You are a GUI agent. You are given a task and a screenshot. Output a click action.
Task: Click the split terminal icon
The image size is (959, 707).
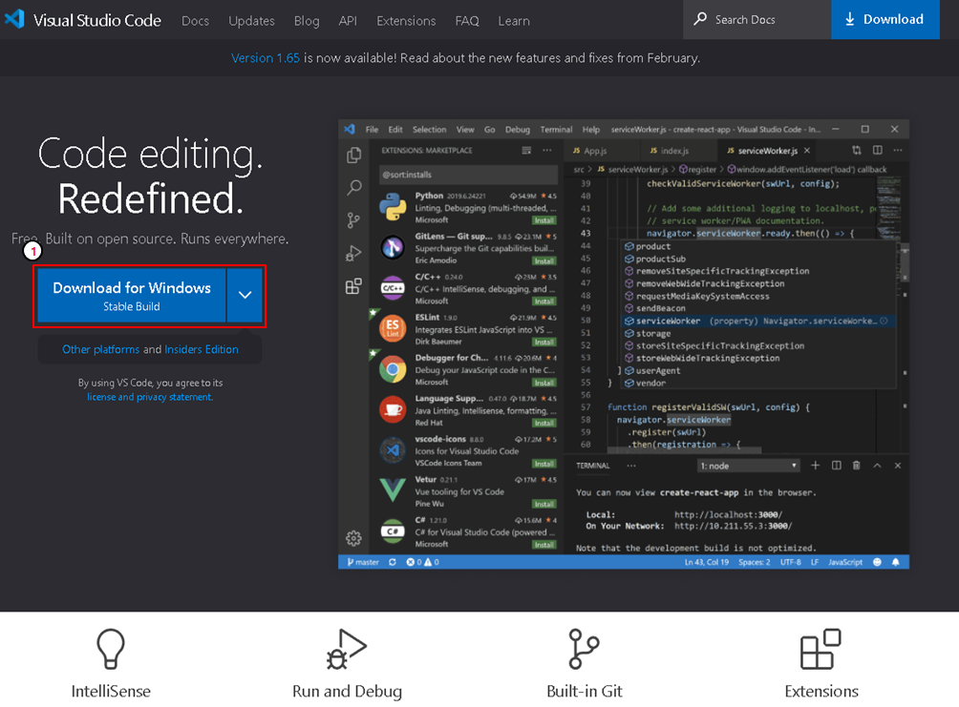pos(836,466)
